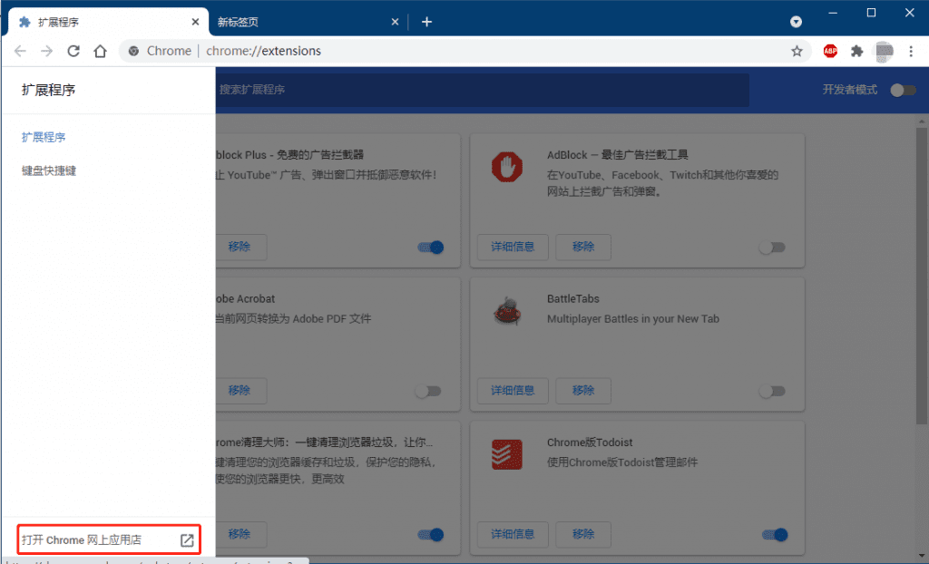
Task: Click the AdBlock Plus (ABP) toolbar icon
Action: coord(830,52)
